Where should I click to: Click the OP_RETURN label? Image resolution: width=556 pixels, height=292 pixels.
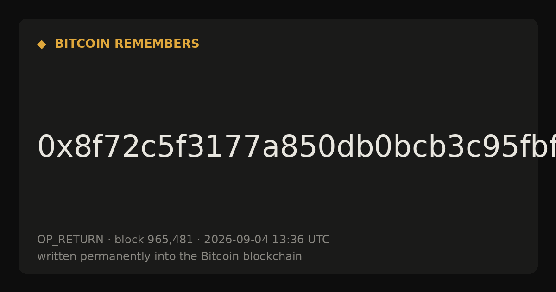pyautogui.click(x=70, y=240)
